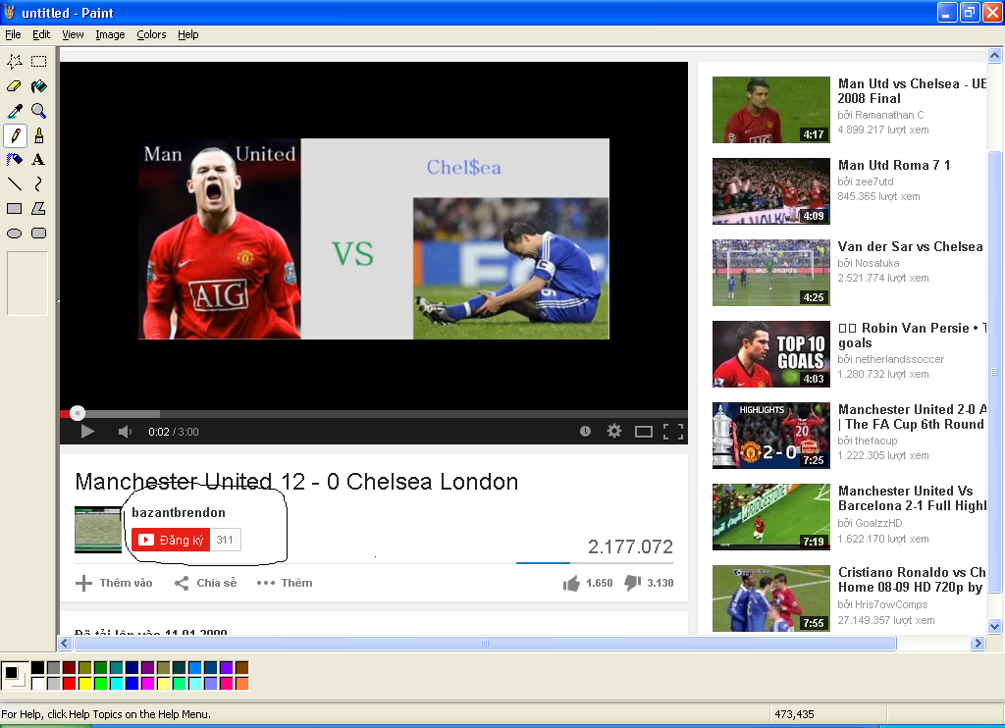
Task: Click the horizontal scrollbar right arrow
Action: click(x=978, y=644)
